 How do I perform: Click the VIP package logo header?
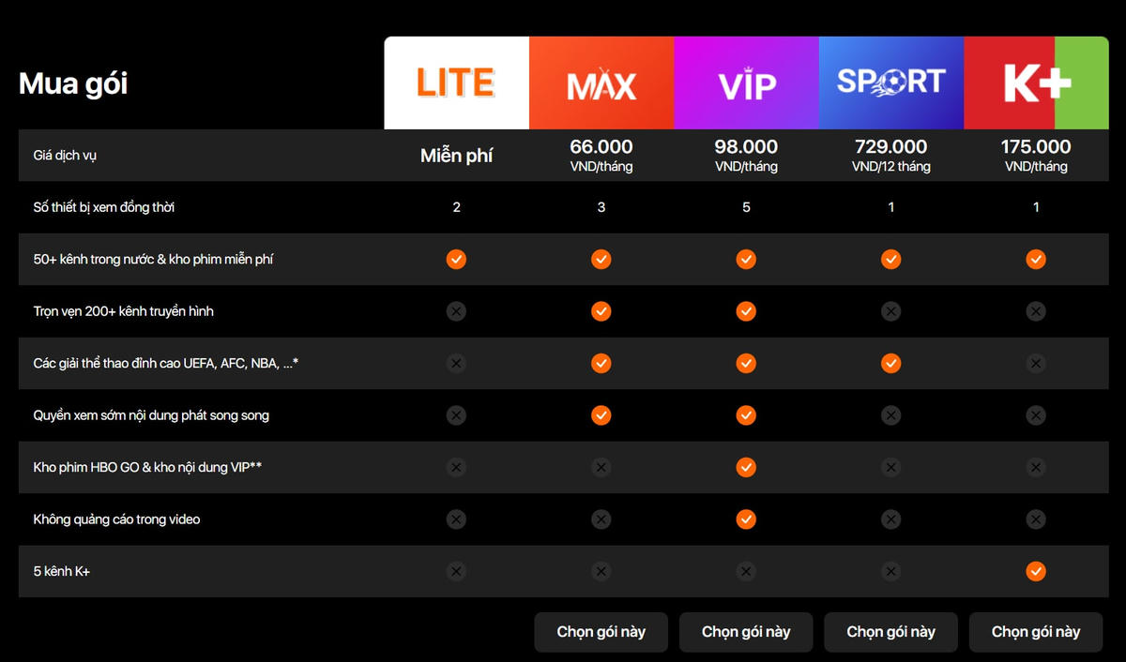[746, 83]
